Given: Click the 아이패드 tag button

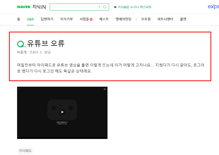Looking at the screenshot, I should [25, 151].
